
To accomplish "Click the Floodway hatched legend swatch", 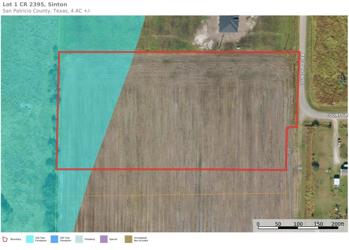I will coord(79,239).
